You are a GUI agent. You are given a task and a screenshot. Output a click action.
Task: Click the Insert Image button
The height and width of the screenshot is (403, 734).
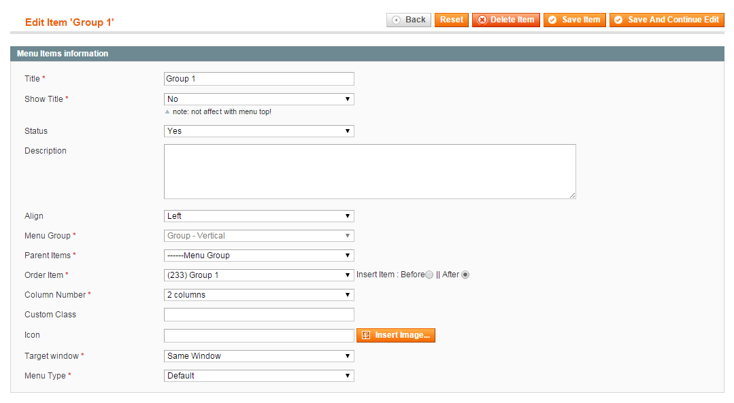[395, 335]
